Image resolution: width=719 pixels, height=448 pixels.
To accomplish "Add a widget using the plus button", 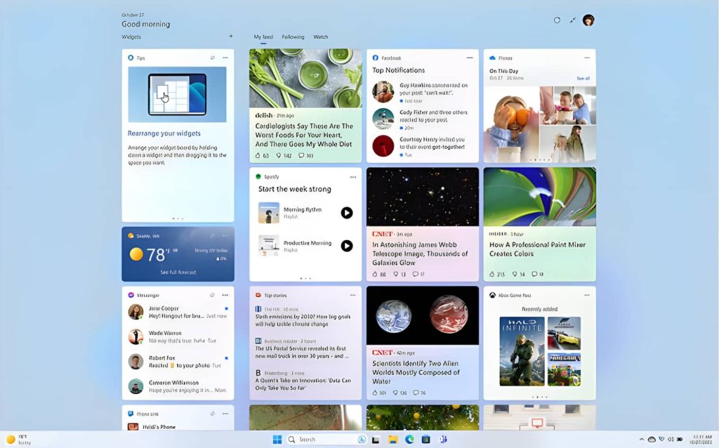I will [231, 36].
